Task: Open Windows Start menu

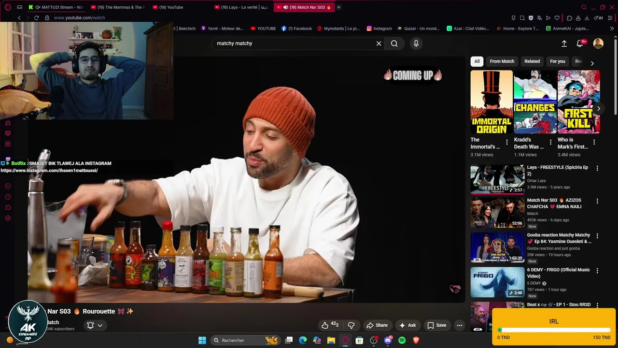Action: [x=202, y=340]
